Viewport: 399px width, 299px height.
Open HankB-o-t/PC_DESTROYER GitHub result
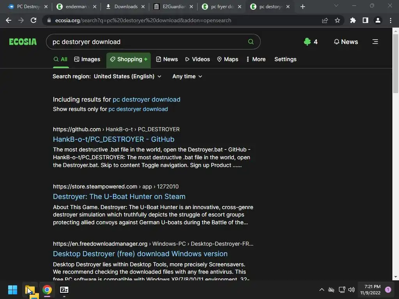[113, 139]
